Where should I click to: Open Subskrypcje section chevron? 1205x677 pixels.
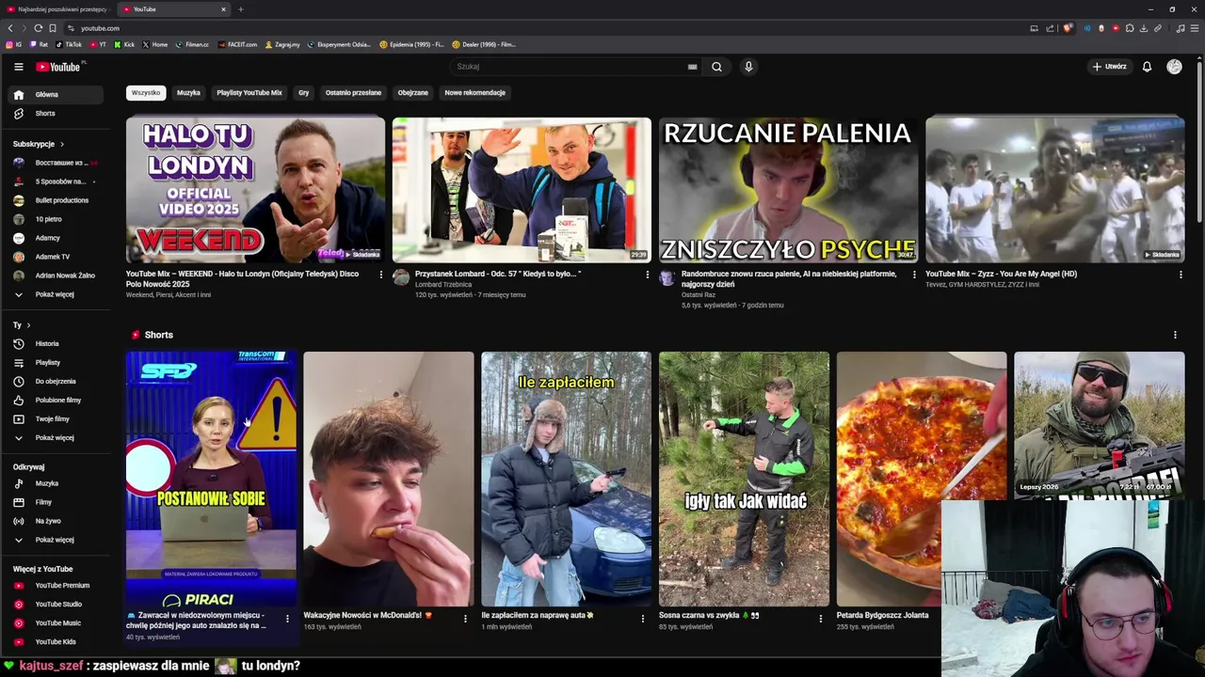point(62,144)
